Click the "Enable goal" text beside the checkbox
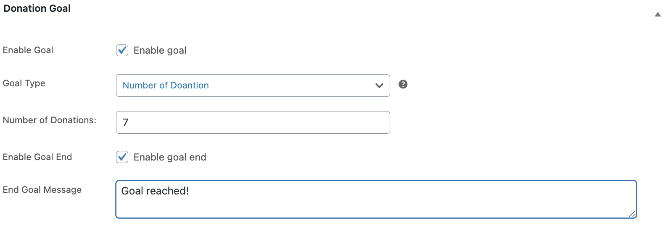 coord(160,50)
